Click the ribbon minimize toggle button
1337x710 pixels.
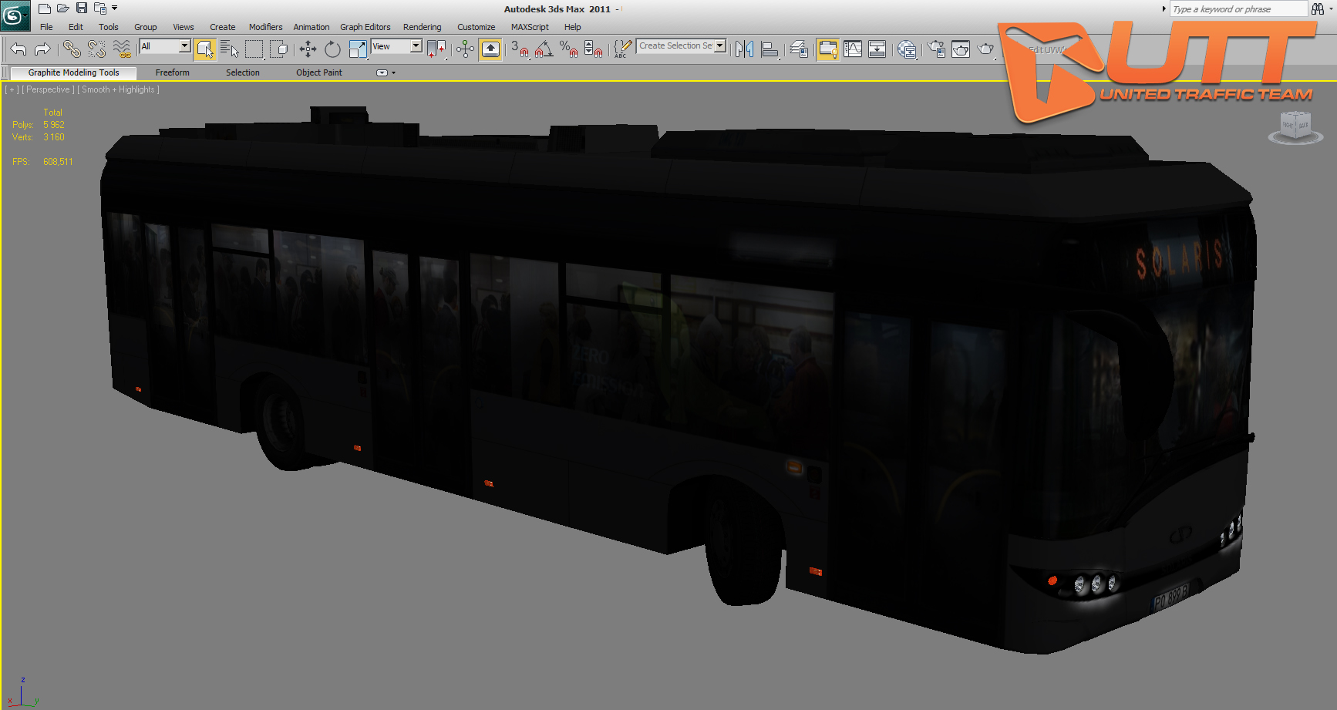point(382,72)
